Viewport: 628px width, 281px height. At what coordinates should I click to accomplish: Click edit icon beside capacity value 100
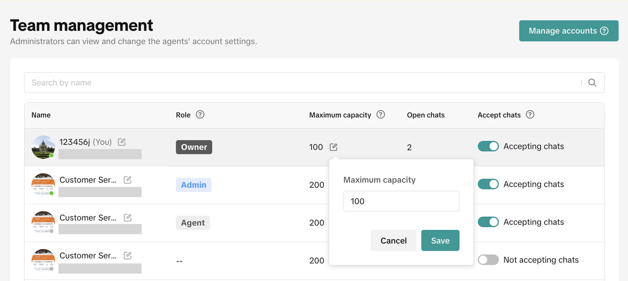coord(334,147)
